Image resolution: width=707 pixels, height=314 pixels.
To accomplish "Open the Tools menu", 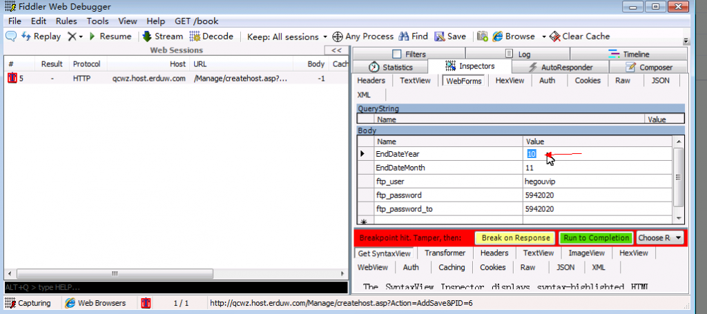I will tap(98, 21).
